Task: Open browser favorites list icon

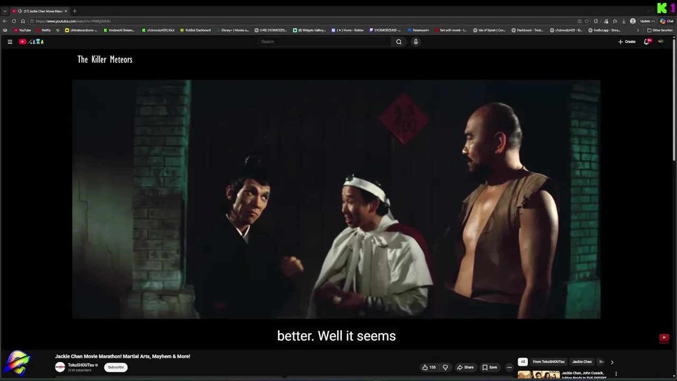Action: 615,21
